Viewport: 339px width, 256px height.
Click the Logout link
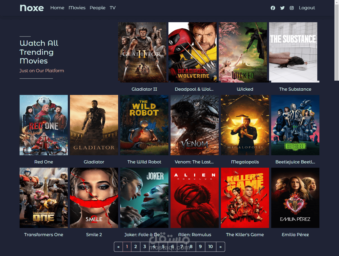click(x=307, y=8)
